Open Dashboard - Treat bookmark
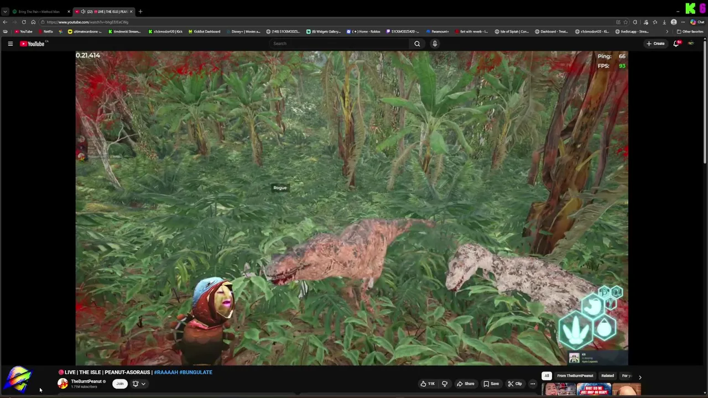708x398 pixels. point(551,32)
